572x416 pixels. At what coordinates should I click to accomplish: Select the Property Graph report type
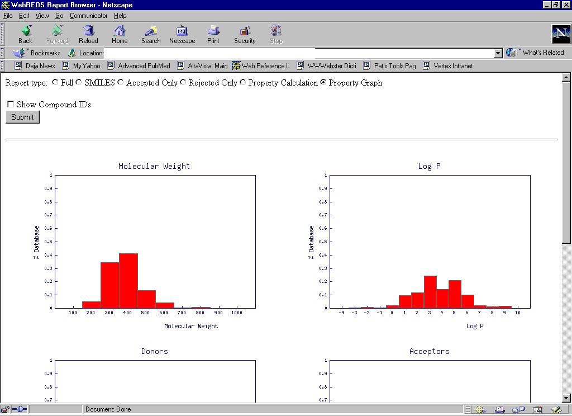[323, 83]
